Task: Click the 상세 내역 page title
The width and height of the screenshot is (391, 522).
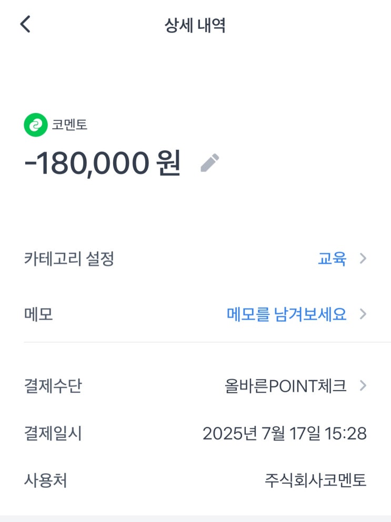Action: point(195,25)
